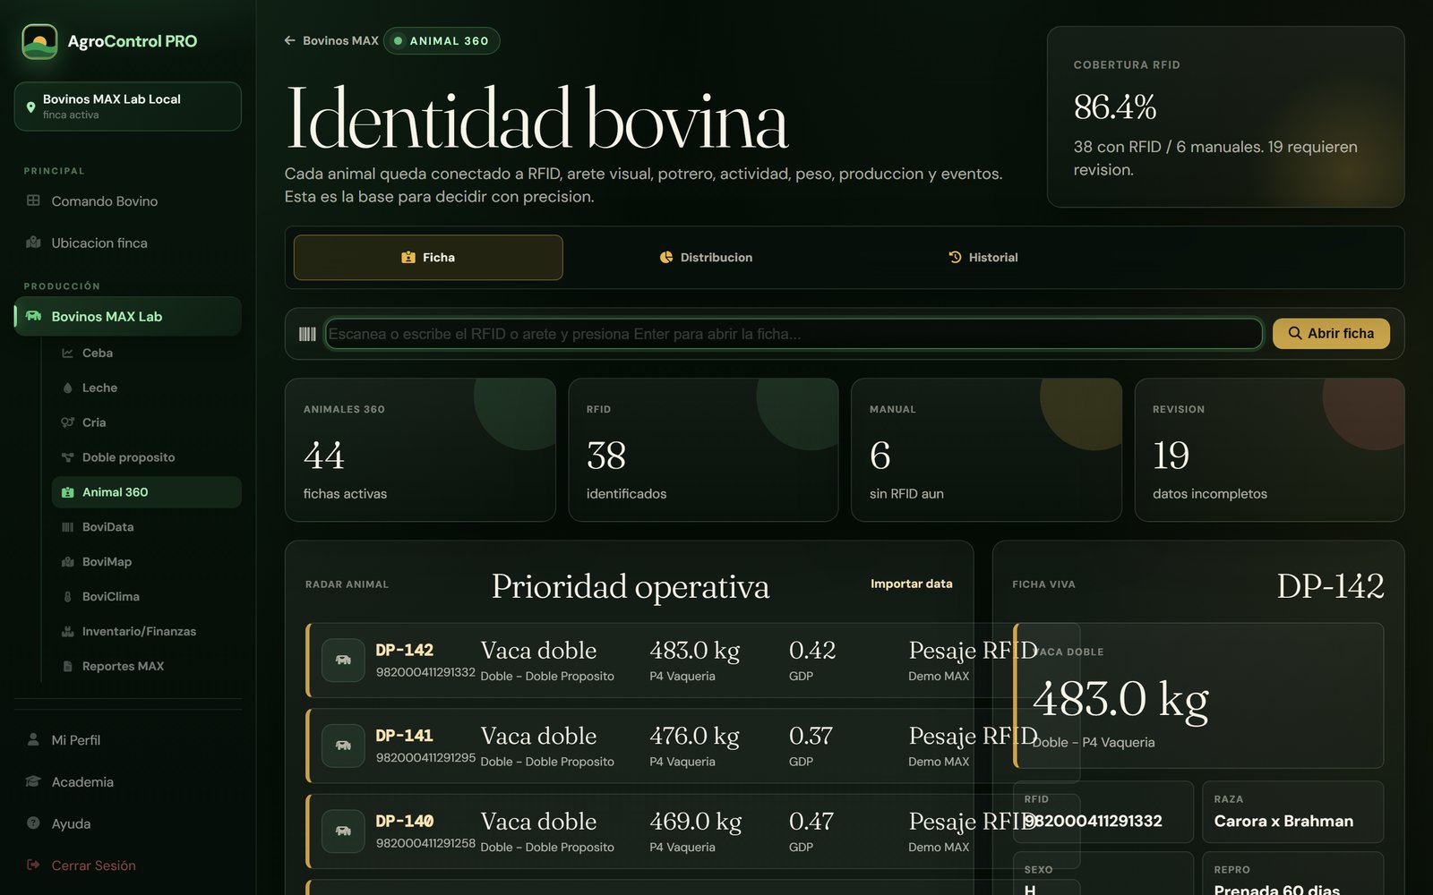Click the cow icon on the DP-142 row
1433x895 pixels.
tap(343, 661)
